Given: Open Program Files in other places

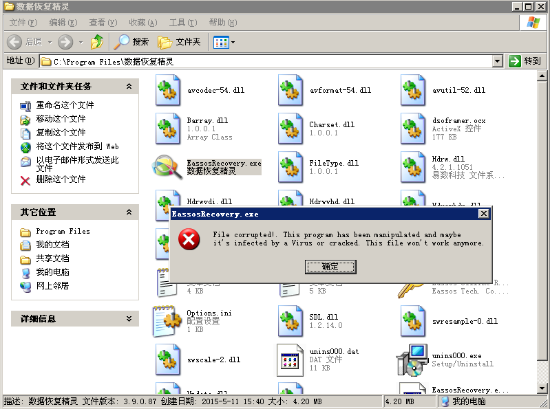Looking at the screenshot, I should coord(63,231).
